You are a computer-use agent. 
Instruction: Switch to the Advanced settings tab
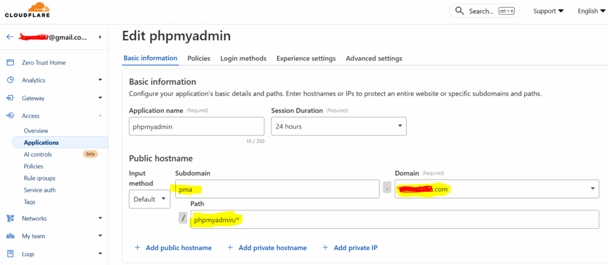(374, 58)
